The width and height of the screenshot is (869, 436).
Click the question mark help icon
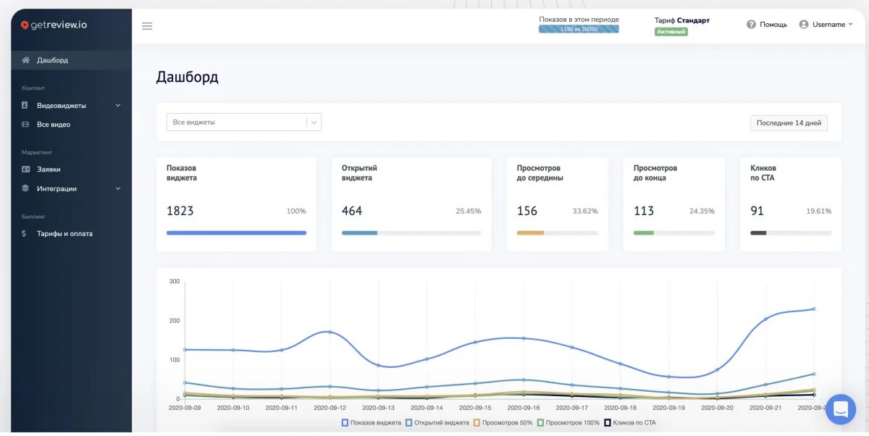pyautogui.click(x=751, y=25)
